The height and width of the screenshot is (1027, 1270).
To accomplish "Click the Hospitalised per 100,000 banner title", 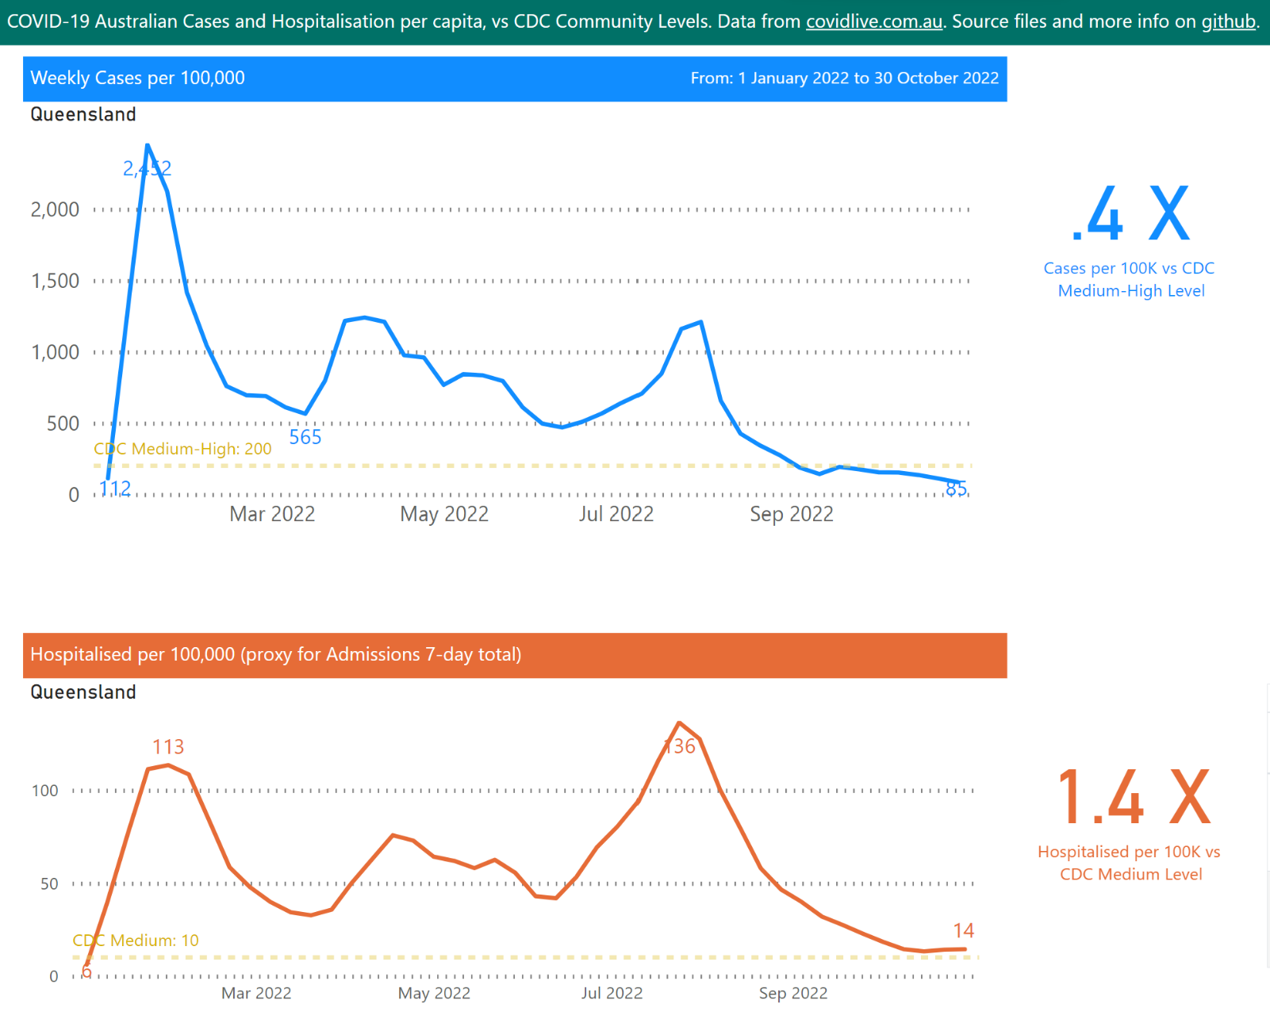I will (x=276, y=654).
